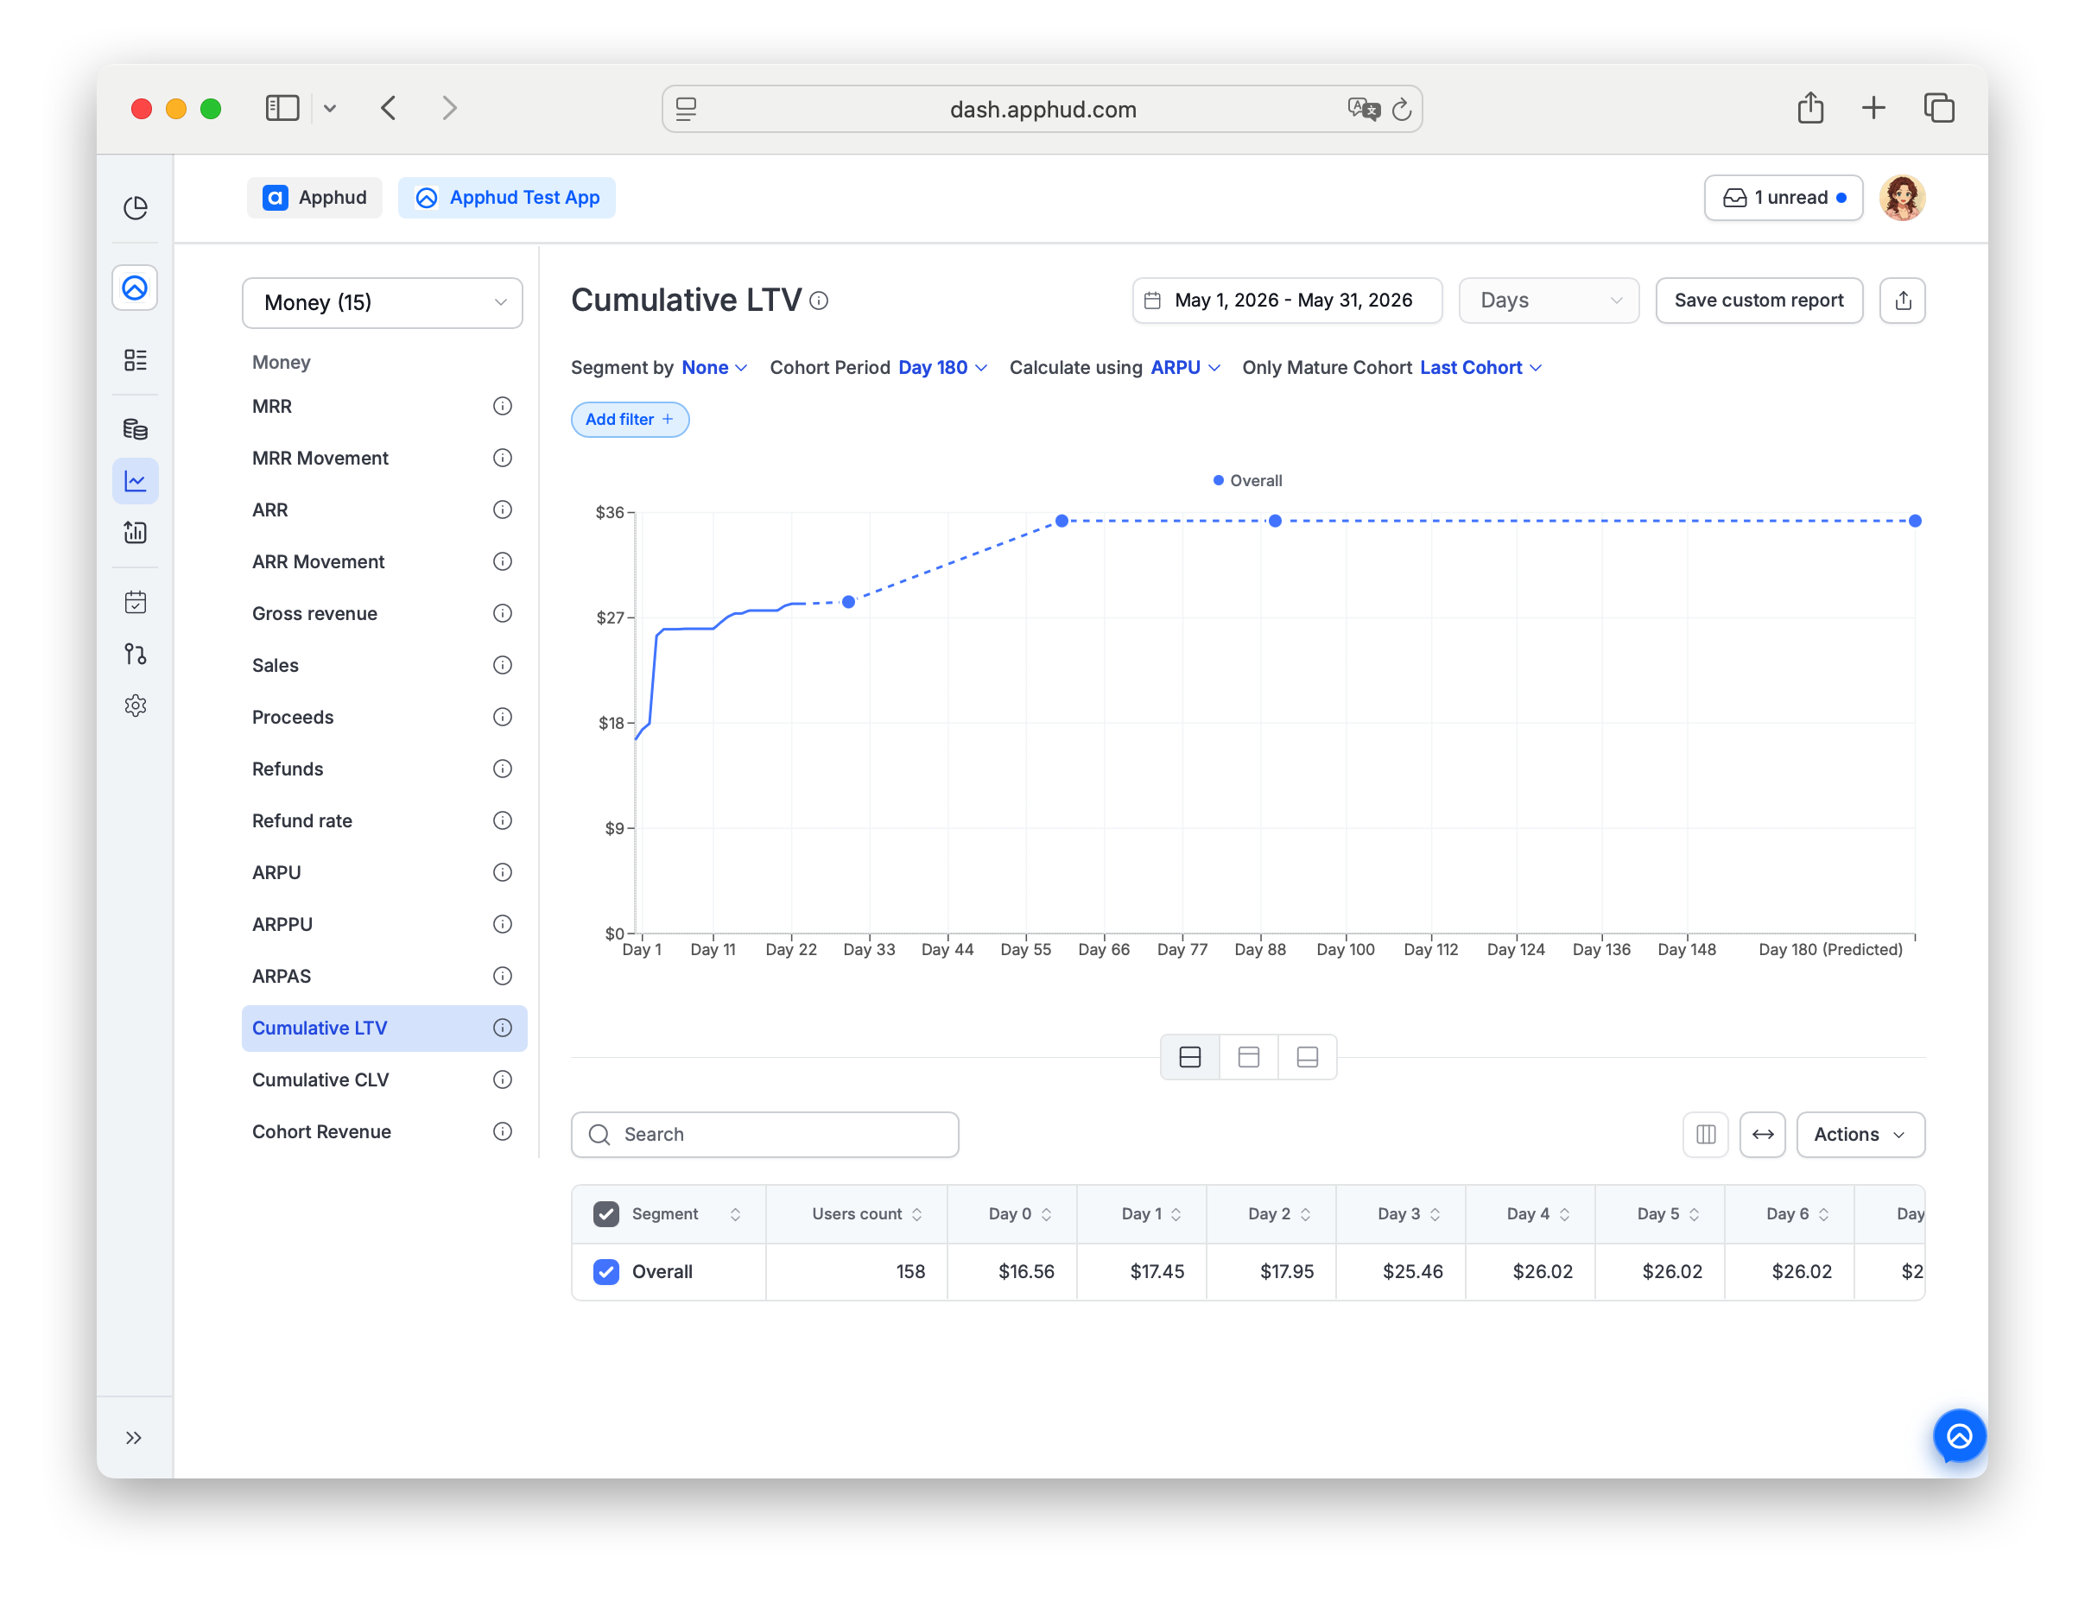
Task: Click the Save custom report button
Action: pos(1759,301)
